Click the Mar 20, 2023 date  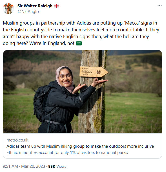tap(33, 166)
